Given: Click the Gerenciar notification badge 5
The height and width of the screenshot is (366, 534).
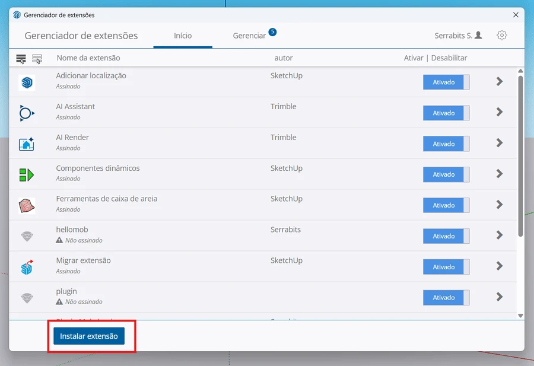Looking at the screenshot, I should click(x=272, y=32).
